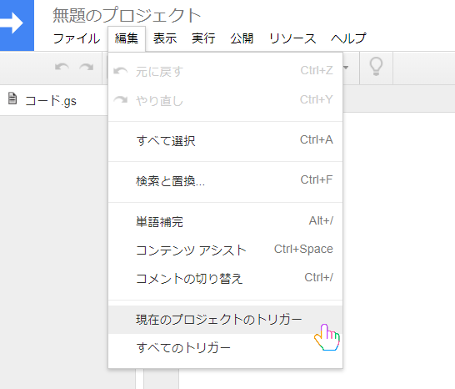Close the open 編集 menu tab
Image resolution: width=455 pixels, height=389 pixels.
click(x=127, y=38)
